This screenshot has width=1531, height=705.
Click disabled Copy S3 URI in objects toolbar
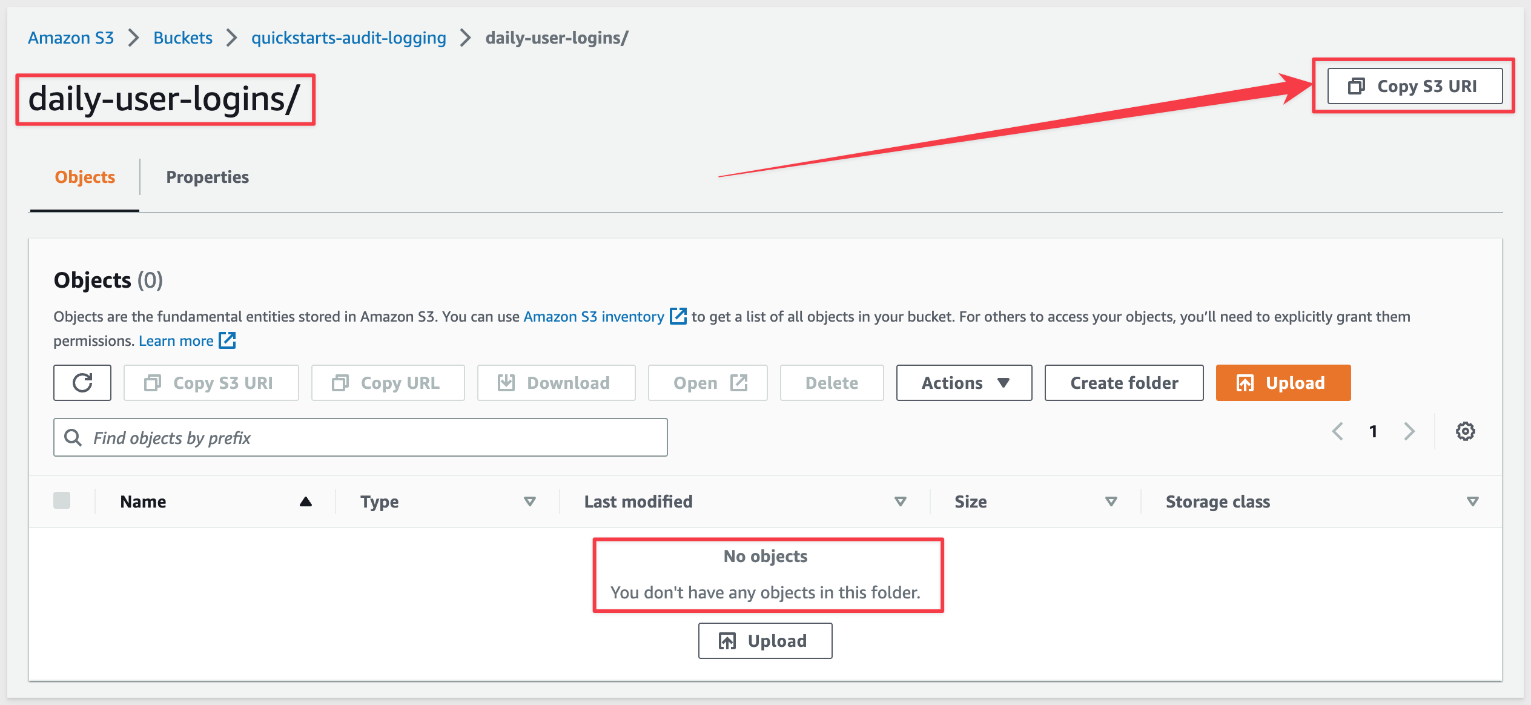click(x=211, y=383)
